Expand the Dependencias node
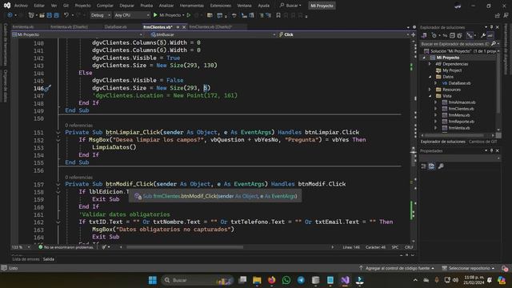 [x=430, y=64]
